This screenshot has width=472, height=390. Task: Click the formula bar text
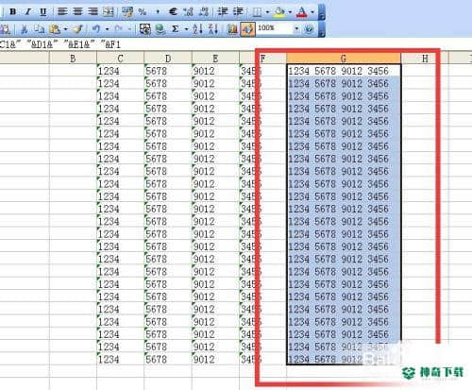click(60, 44)
